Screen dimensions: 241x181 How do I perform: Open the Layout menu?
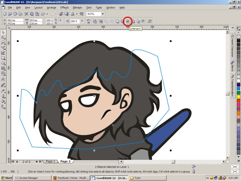click(38, 8)
